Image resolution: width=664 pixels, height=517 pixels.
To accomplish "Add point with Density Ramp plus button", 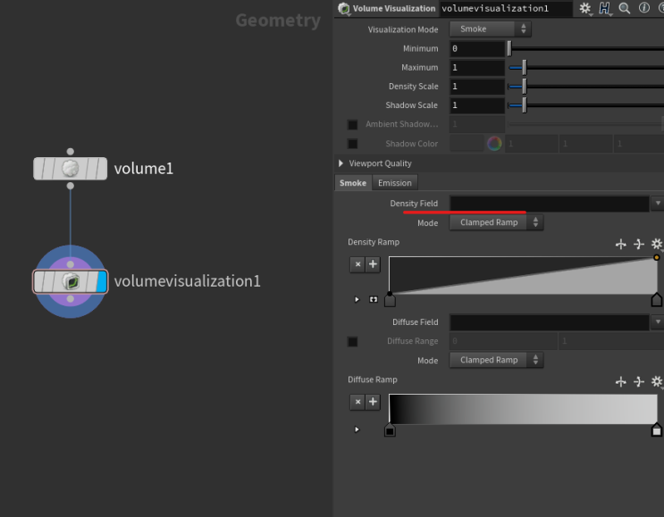I will [373, 264].
